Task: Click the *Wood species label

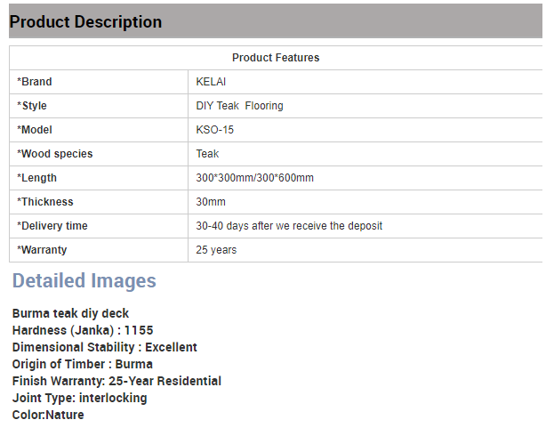Action: coord(55,154)
